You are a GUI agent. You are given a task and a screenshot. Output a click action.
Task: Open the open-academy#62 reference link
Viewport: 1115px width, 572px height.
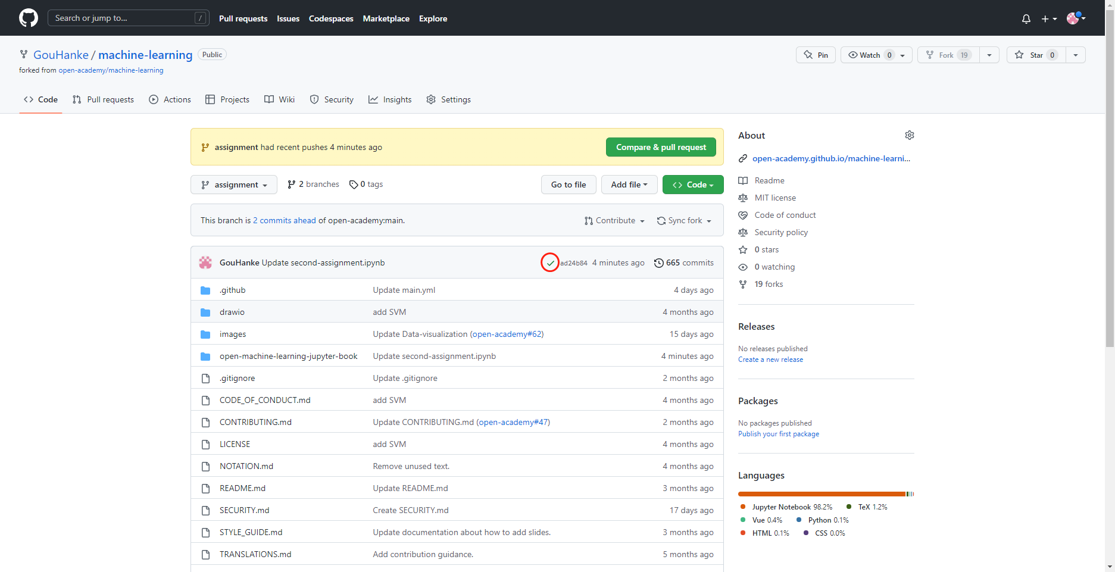click(x=507, y=334)
